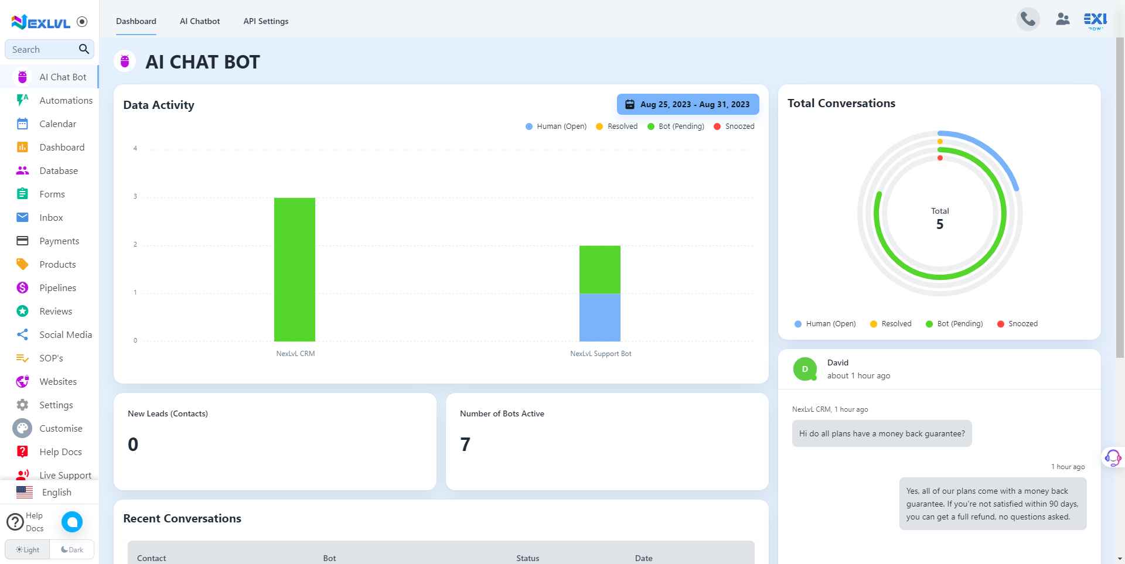This screenshot has height=564, width=1125.
Task: Click the Social Media share icon
Action: (22, 334)
